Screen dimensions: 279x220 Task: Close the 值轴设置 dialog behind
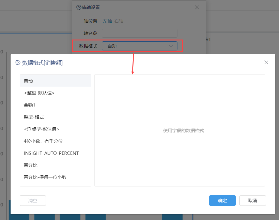[x=197, y=8]
